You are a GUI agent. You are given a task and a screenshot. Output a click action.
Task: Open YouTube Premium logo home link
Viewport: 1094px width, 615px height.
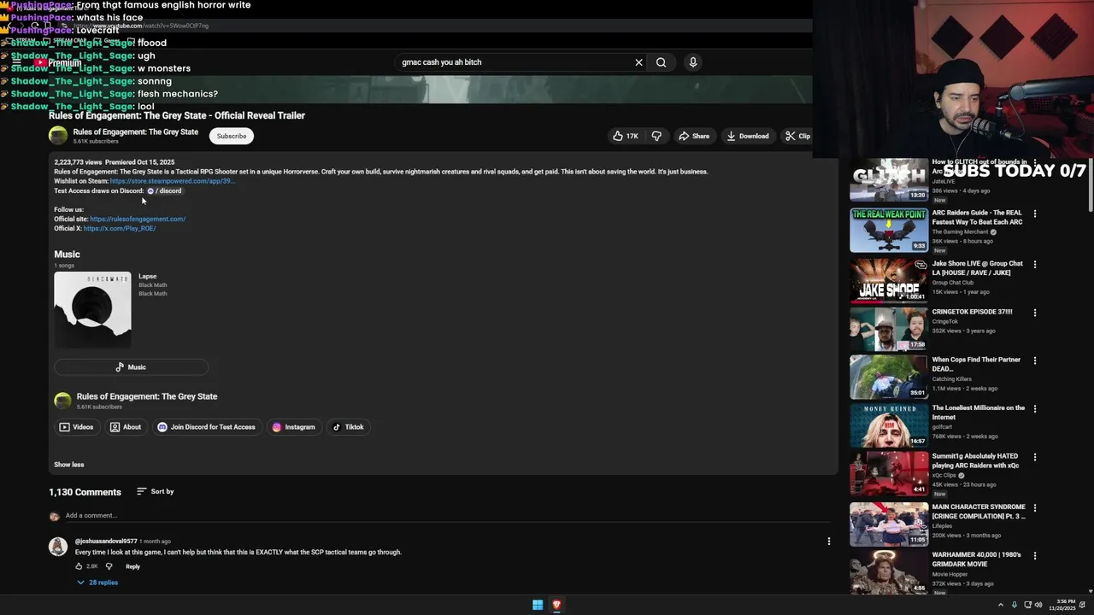point(58,63)
